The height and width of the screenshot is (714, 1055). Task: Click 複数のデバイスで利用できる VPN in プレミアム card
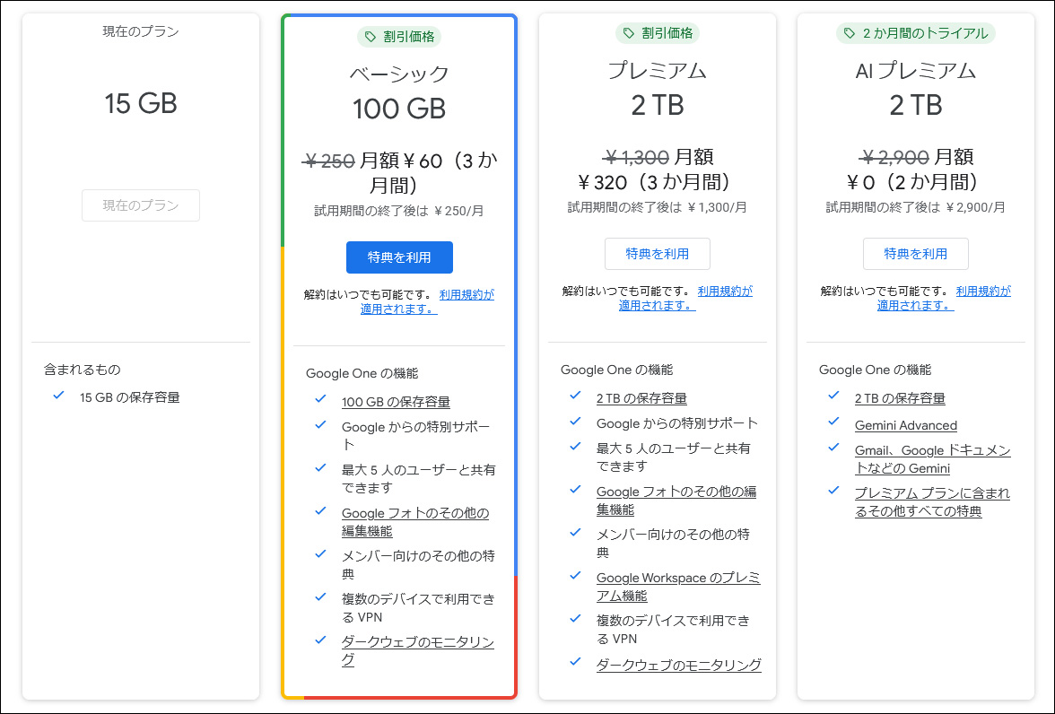point(673,629)
